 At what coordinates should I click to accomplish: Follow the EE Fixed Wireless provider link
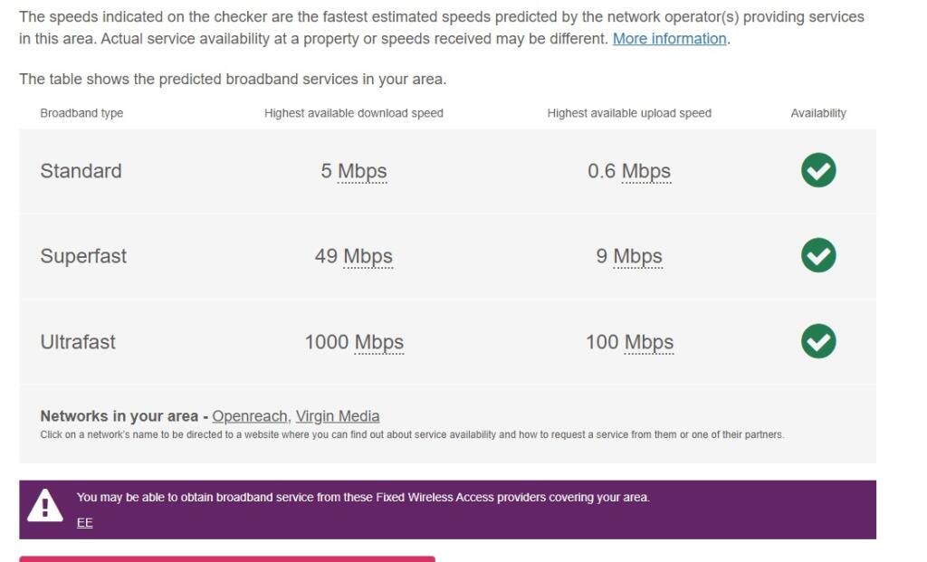click(84, 522)
